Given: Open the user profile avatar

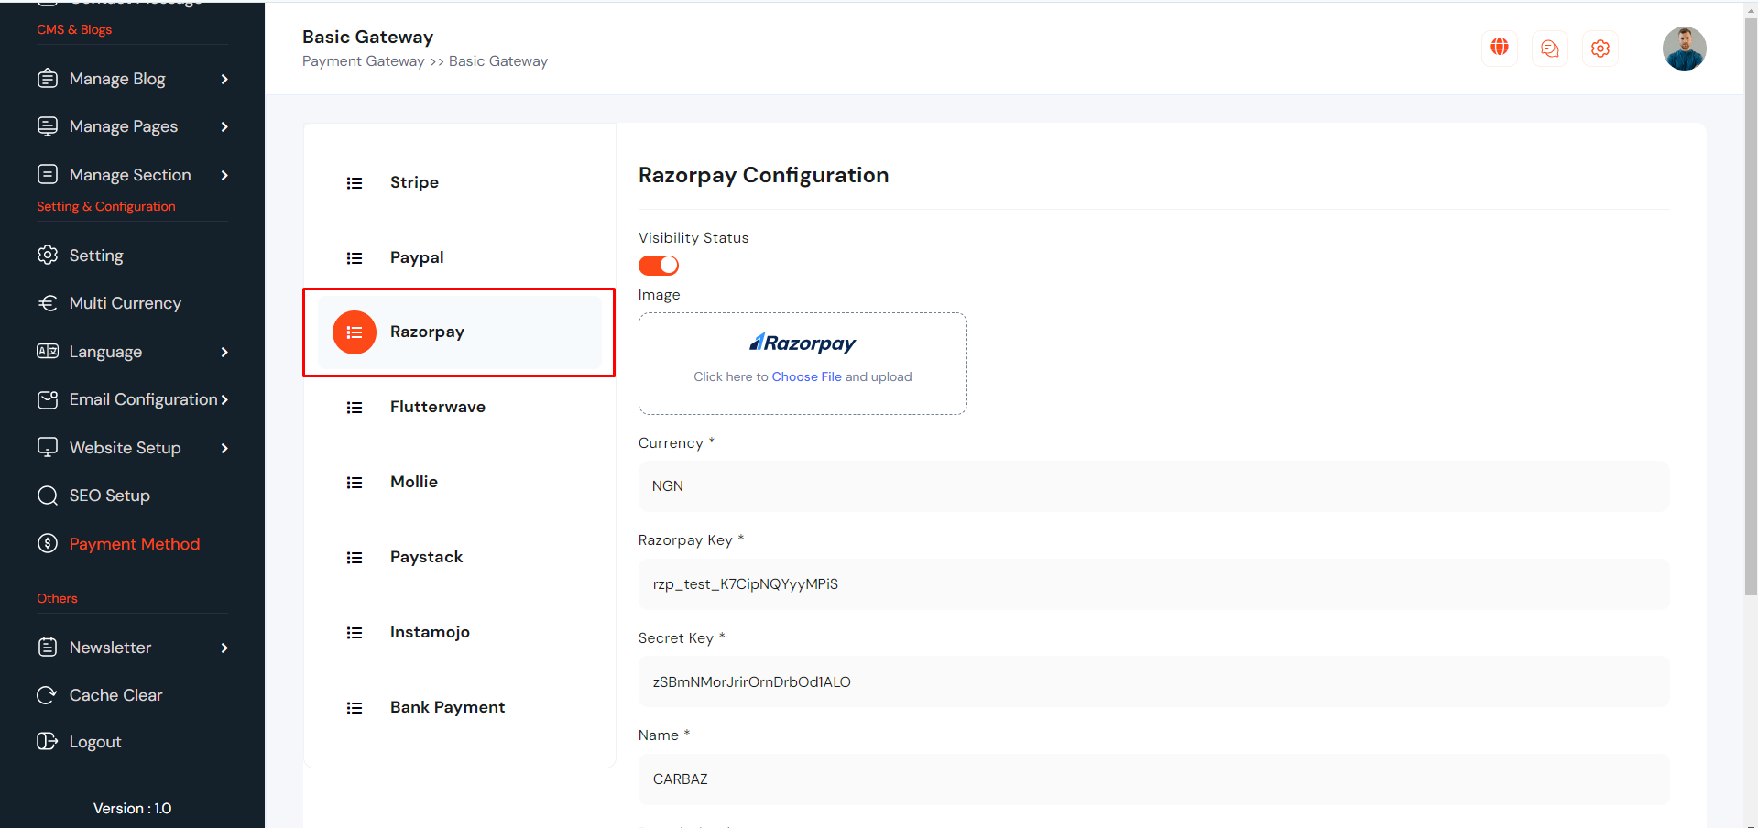Looking at the screenshot, I should [1684, 49].
